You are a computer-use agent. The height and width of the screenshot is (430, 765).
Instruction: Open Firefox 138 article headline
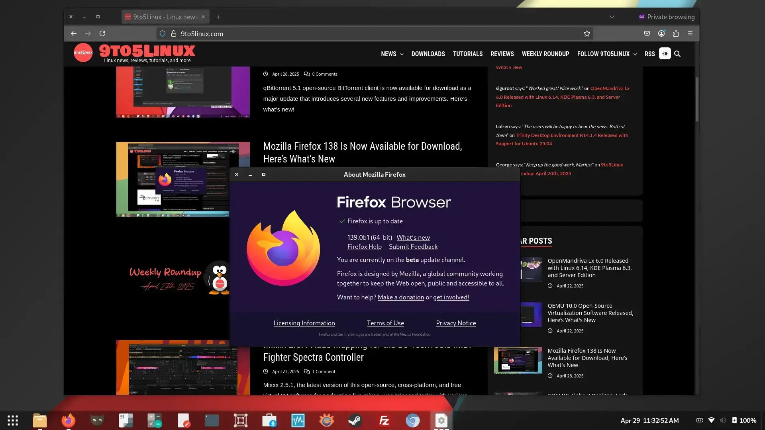[363, 152]
